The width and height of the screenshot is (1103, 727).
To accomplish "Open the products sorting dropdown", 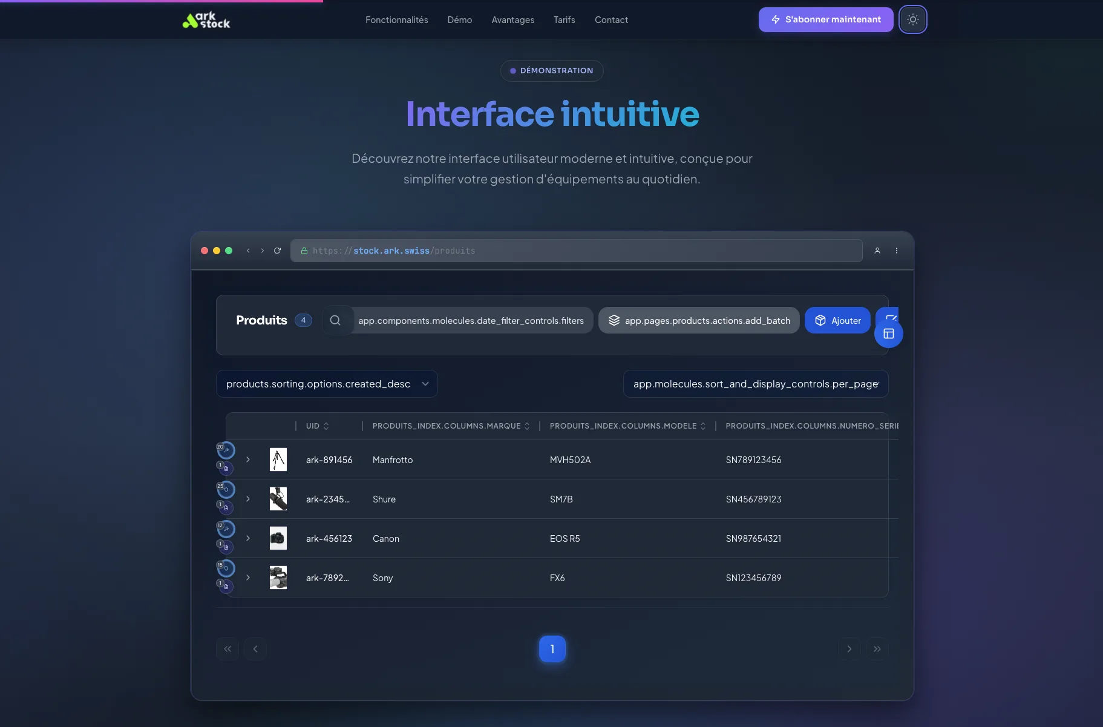I will point(327,383).
